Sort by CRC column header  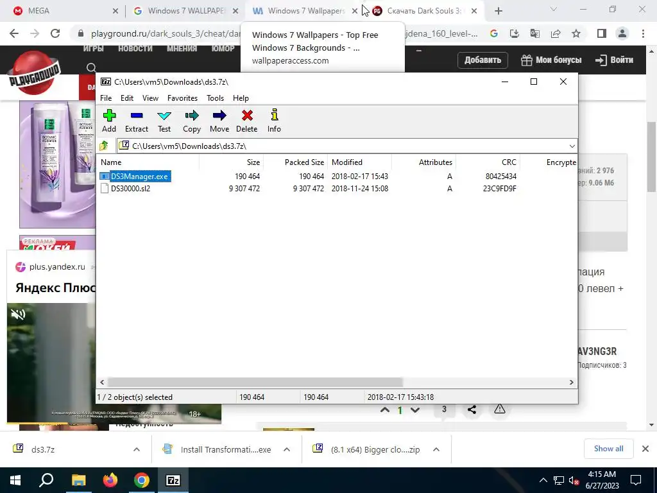pos(509,162)
